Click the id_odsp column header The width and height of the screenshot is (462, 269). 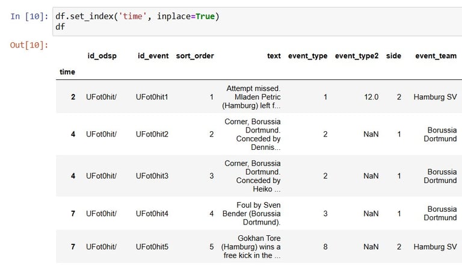coord(102,56)
